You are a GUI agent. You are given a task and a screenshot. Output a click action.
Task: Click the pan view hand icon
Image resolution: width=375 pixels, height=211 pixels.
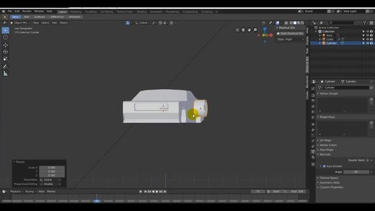(249, 30)
